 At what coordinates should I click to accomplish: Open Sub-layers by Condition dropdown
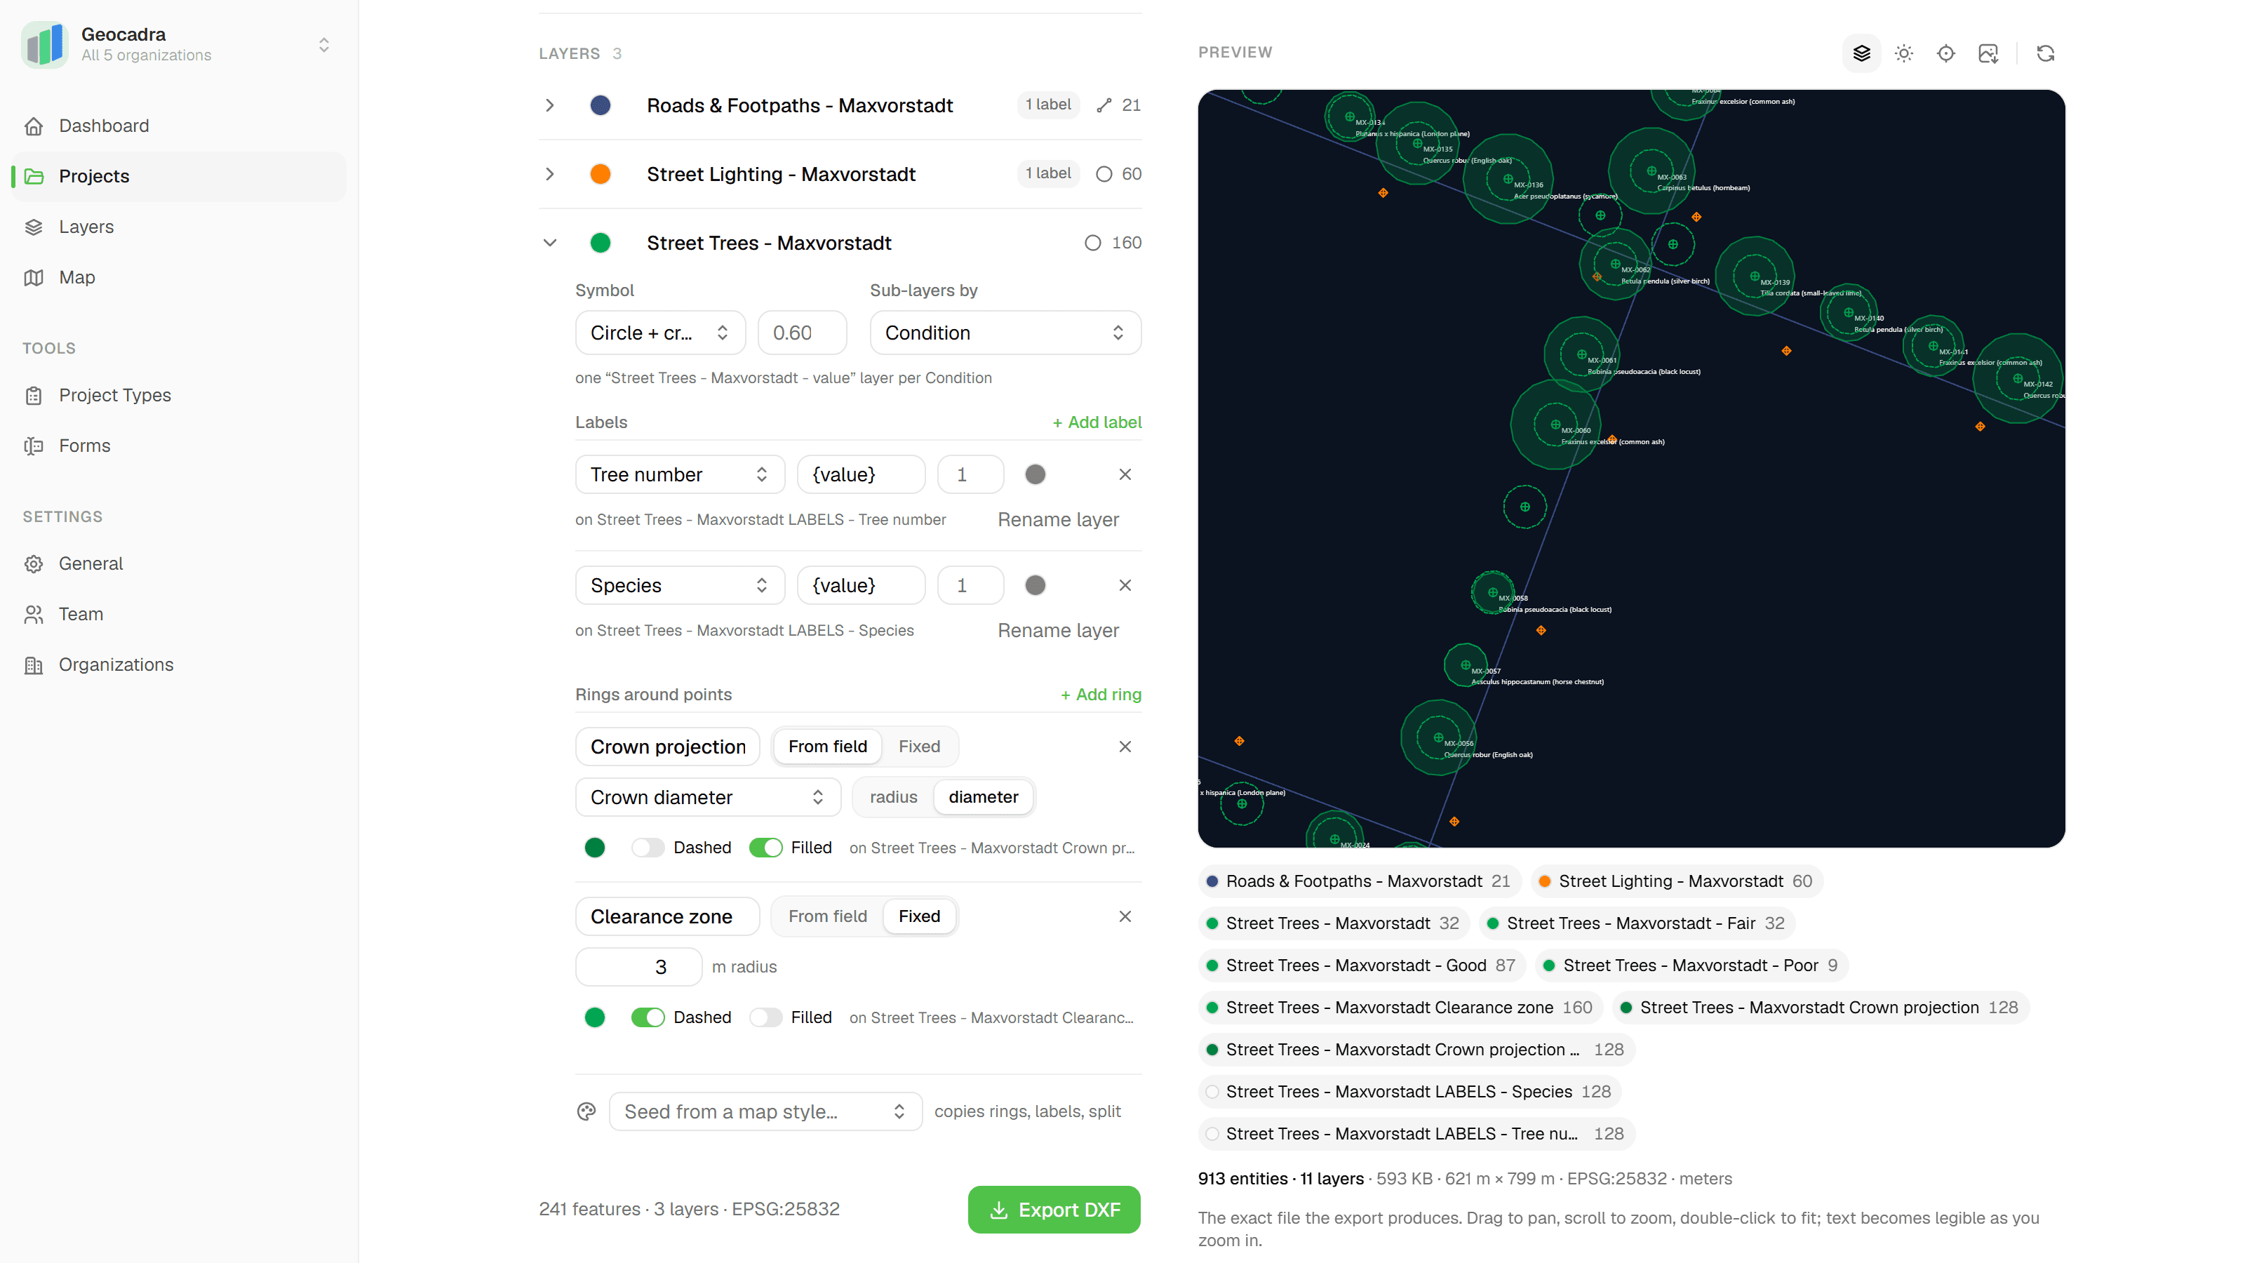click(x=1005, y=333)
